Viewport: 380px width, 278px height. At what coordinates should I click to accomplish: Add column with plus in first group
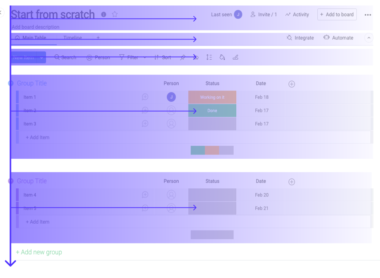[291, 84]
